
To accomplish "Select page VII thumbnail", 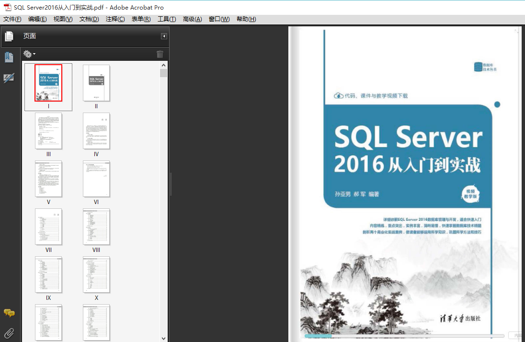I will click(48, 227).
